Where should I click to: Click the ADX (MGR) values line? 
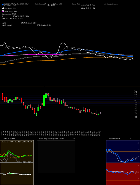(x=29, y=23)
